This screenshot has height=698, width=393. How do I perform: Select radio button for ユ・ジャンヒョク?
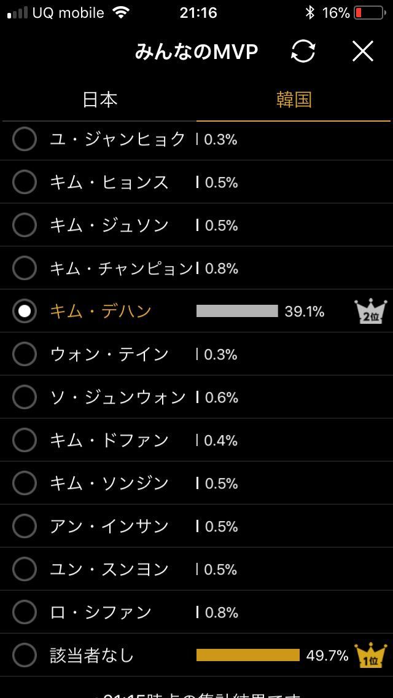pyautogui.click(x=25, y=139)
